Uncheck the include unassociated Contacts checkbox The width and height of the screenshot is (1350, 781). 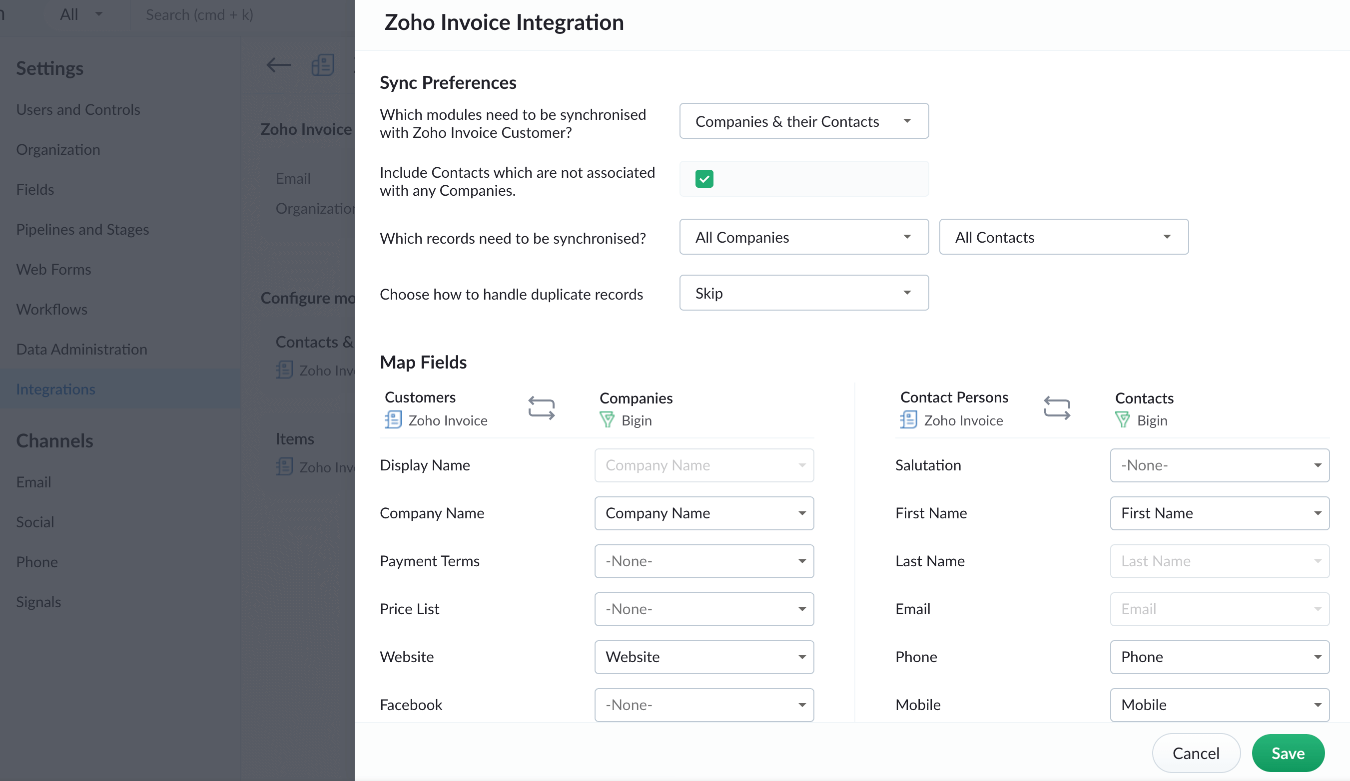coord(704,178)
